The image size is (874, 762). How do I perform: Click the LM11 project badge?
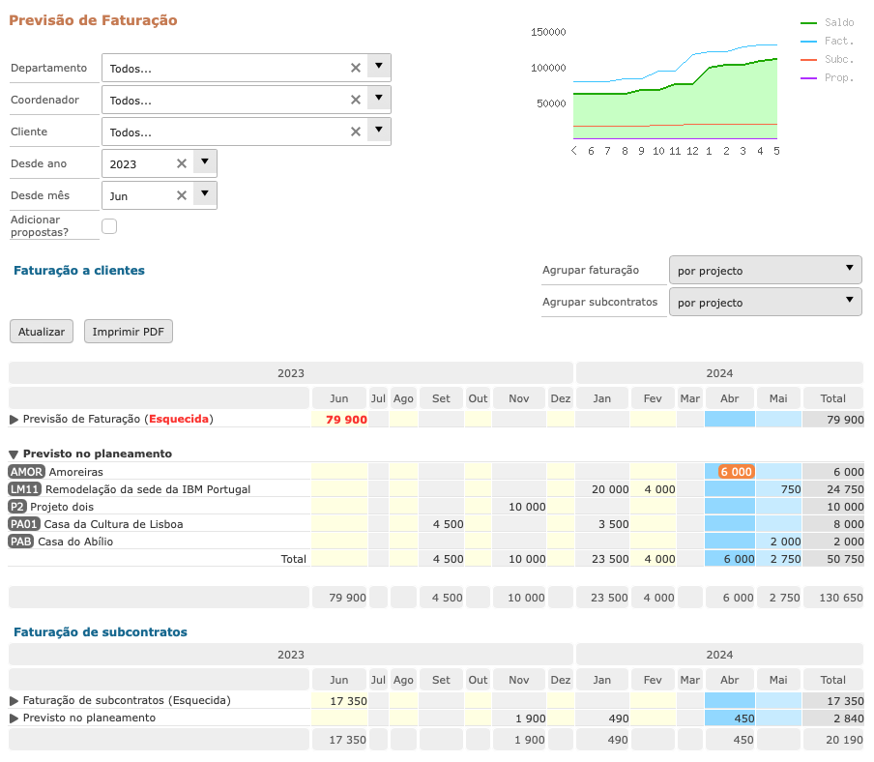pyautogui.click(x=24, y=489)
